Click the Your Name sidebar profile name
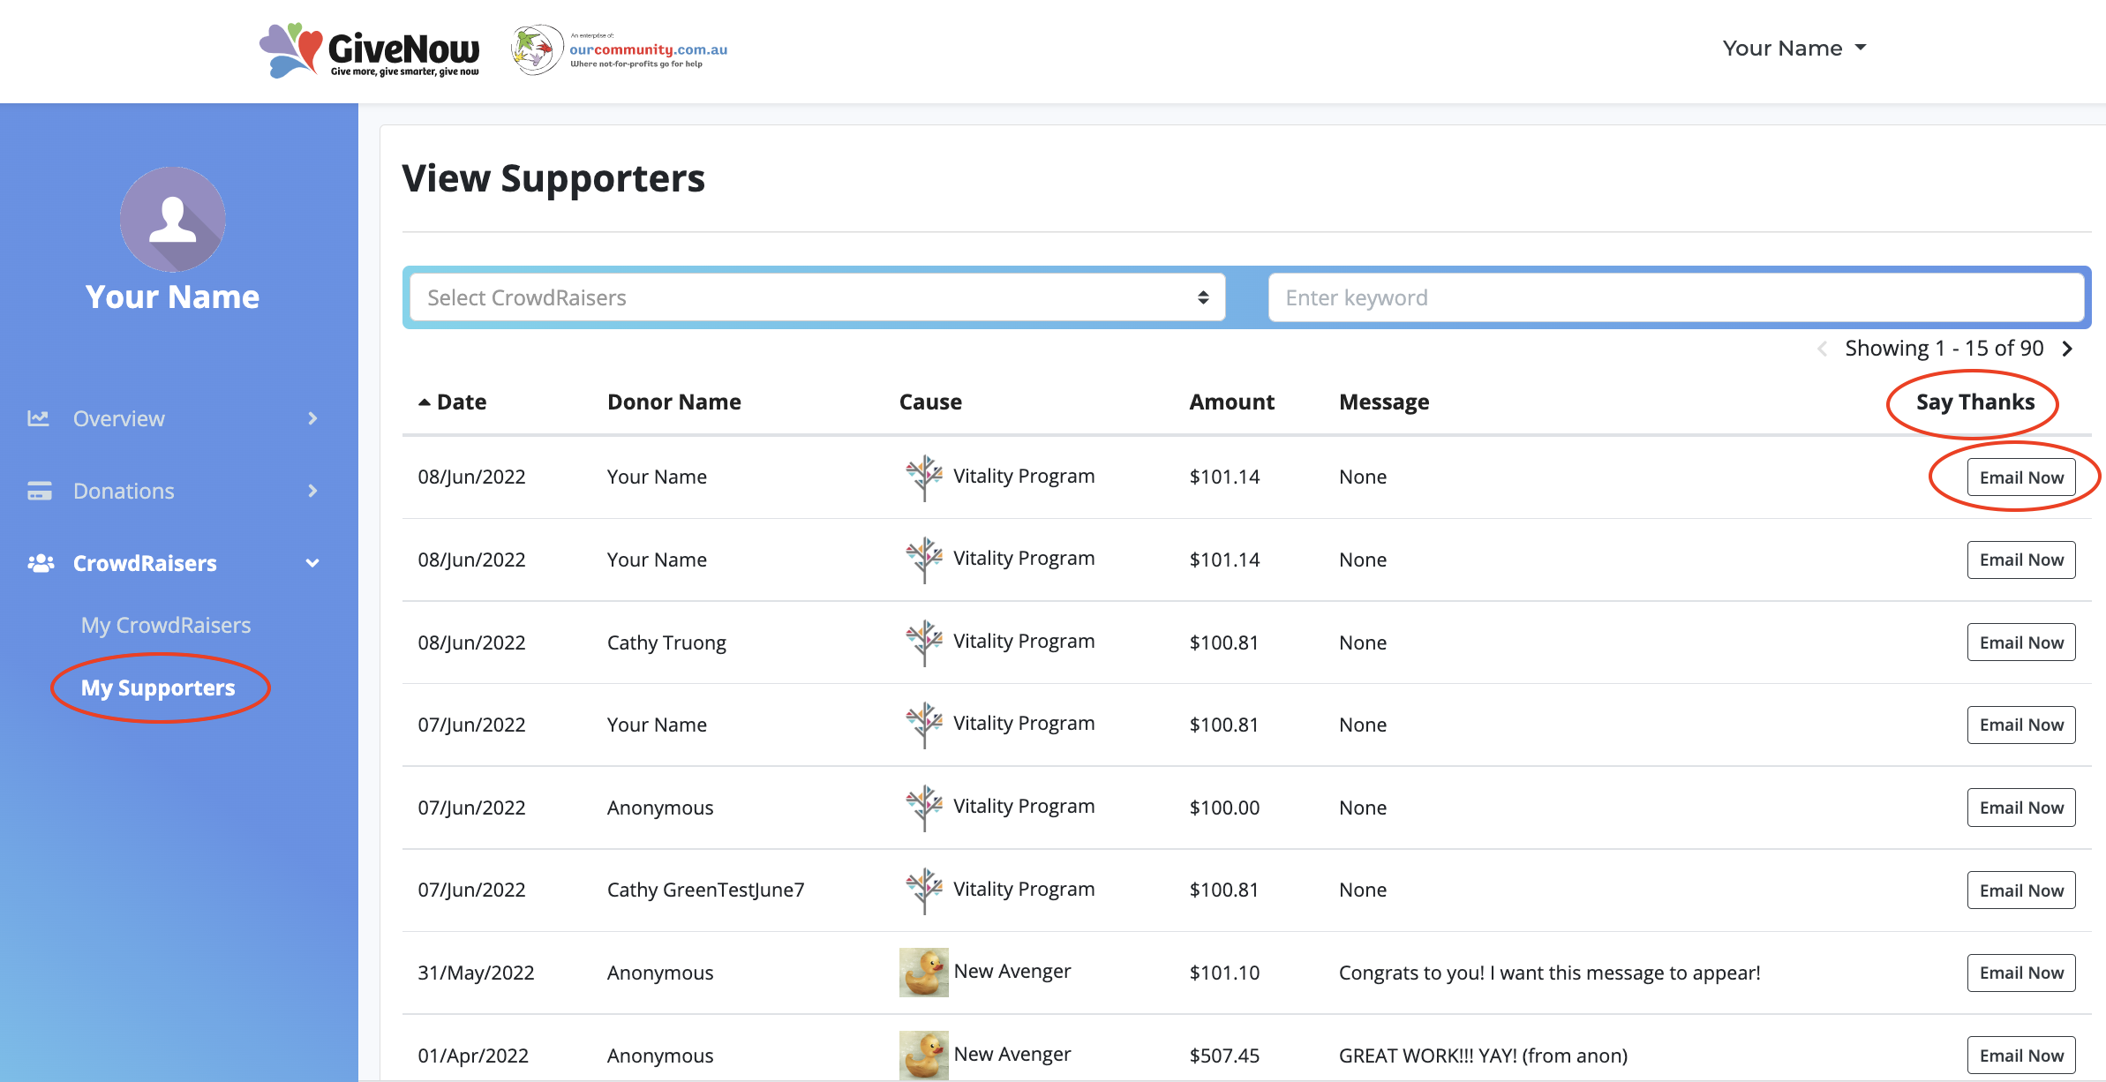 coord(173,297)
